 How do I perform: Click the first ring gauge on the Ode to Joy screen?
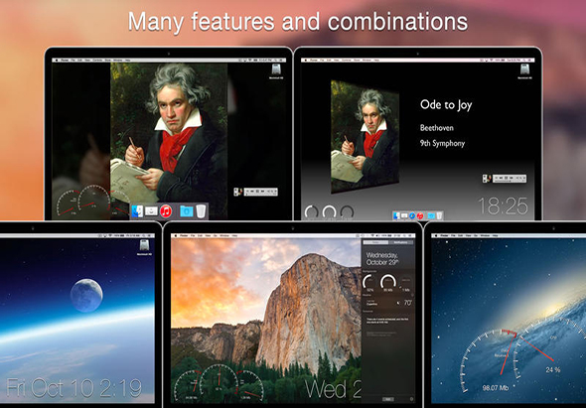311,211
